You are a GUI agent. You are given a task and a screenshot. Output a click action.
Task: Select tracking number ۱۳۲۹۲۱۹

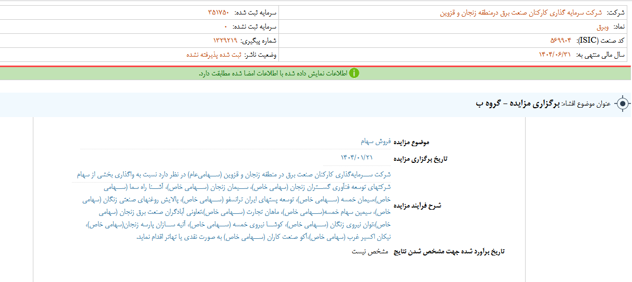[x=225, y=41]
